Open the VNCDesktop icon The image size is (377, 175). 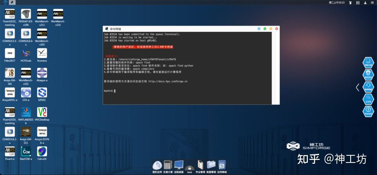[42, 112]
